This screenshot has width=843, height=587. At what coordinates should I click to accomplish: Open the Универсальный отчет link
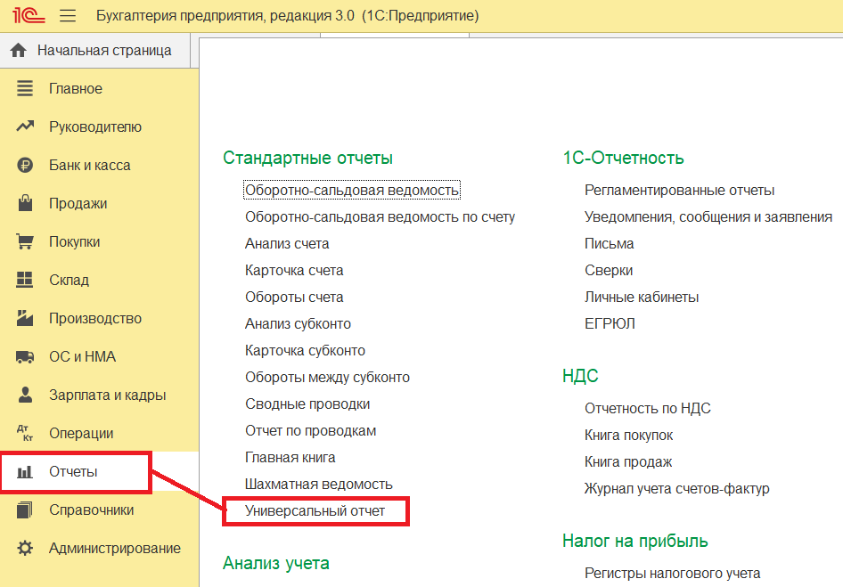pyautogui.click(x=315, y=510)
